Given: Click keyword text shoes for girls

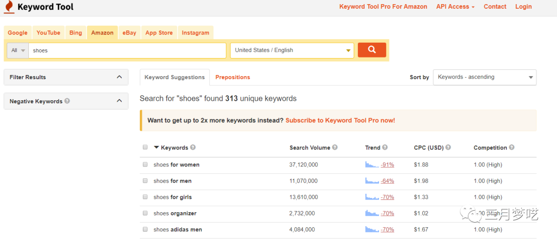Looking at the screenshot, I should (x=173, y=197).
